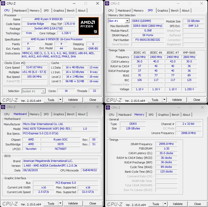Click the MAG X870 TOMAHAWK WIFI model field

coord(47,129)
